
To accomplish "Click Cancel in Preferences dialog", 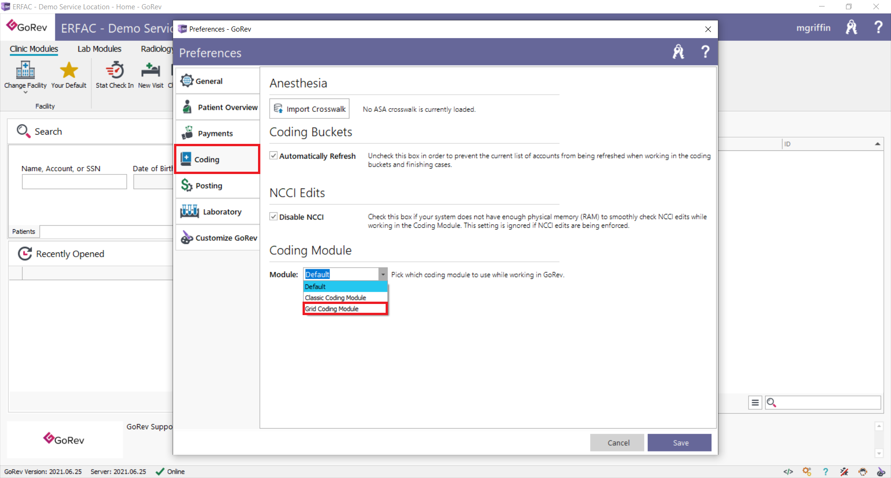I will [617, 443].
